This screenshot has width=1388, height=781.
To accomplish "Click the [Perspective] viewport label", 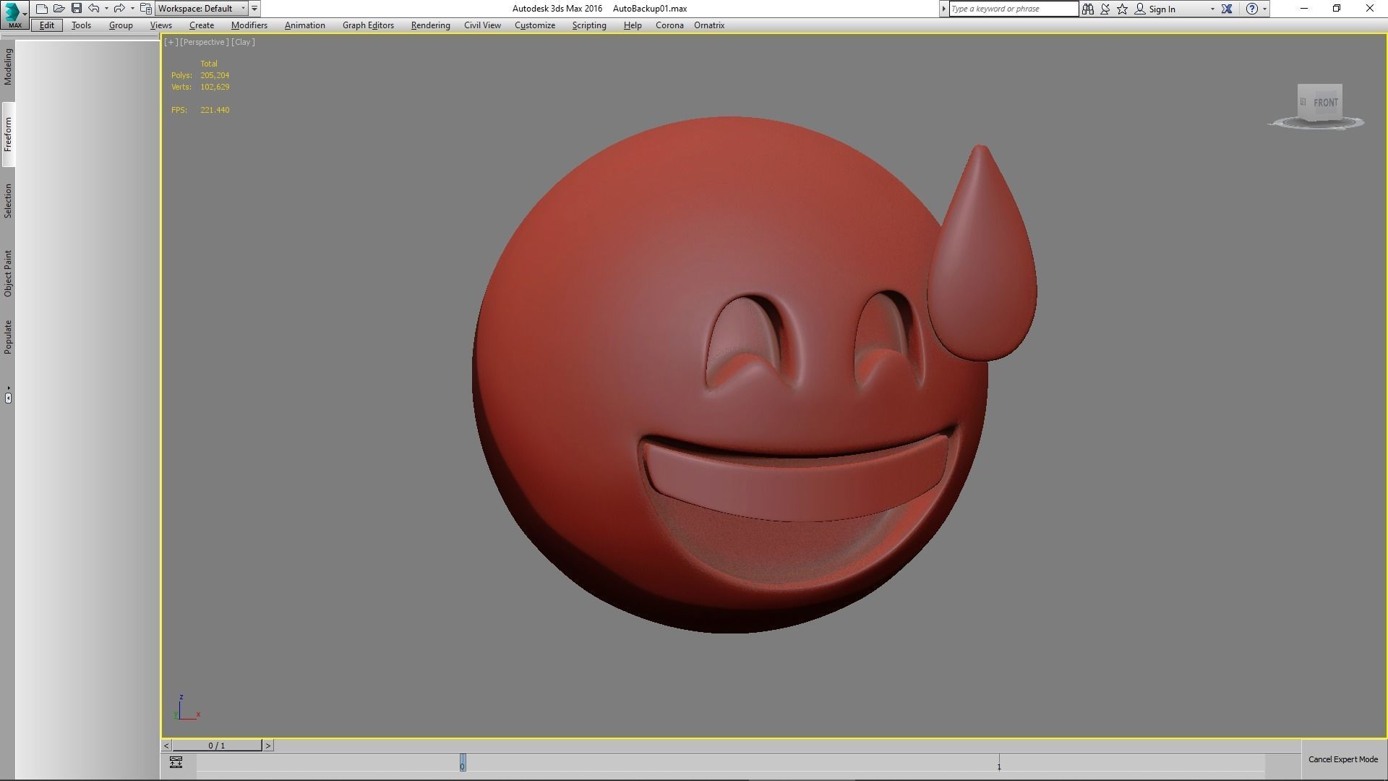I will (x=205, y=42).
